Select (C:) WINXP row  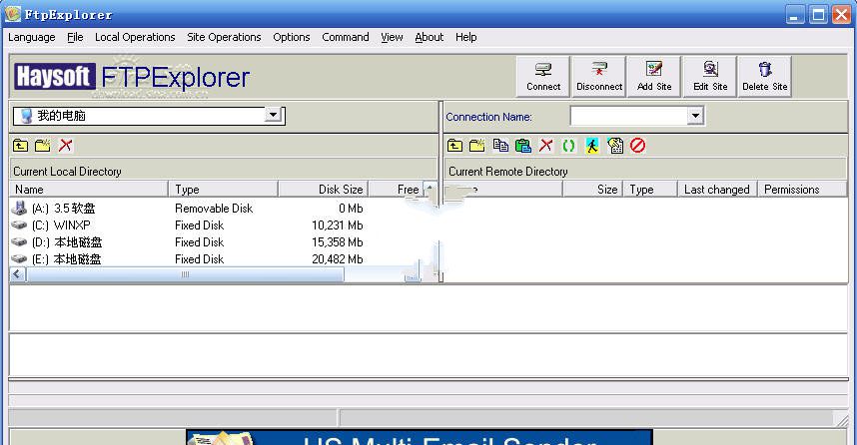[x=188, y=224]
